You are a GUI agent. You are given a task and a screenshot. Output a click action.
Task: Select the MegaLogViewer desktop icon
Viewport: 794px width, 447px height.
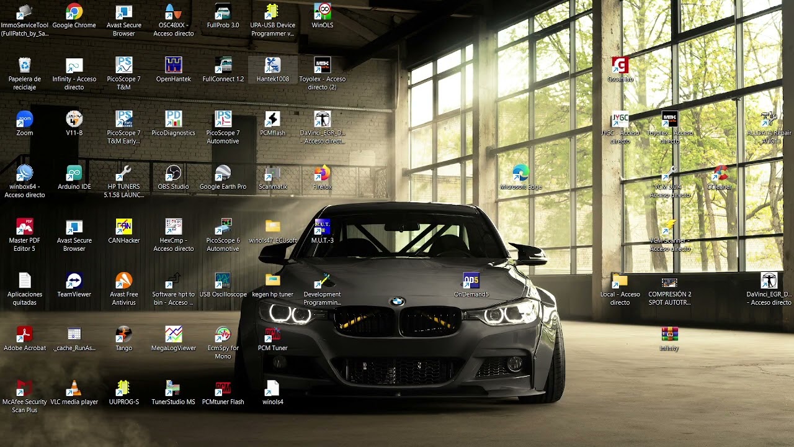[174, 334]
